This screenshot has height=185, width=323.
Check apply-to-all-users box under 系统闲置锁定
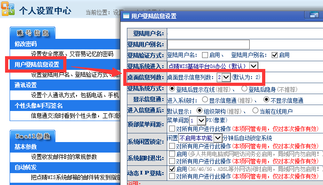172,146
